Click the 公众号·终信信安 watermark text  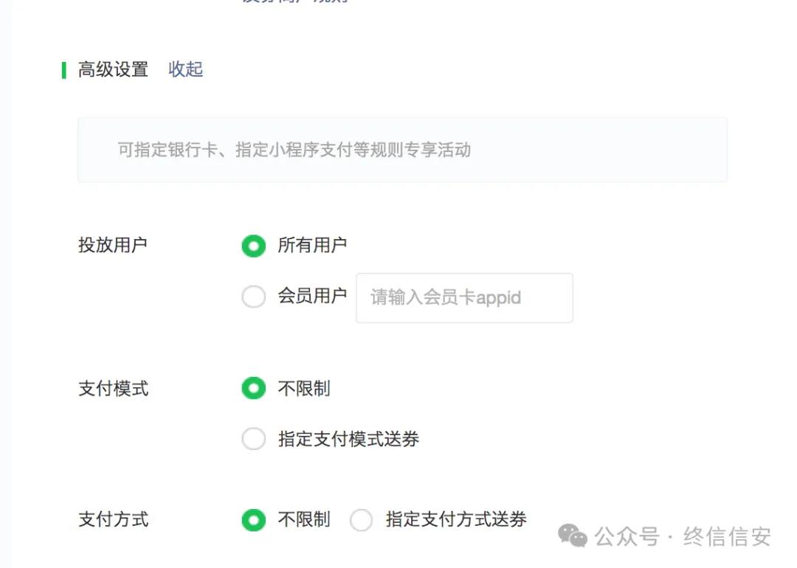(685, 536)
